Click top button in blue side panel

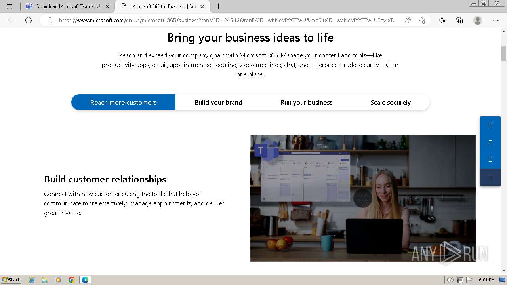tap(490, 125)
